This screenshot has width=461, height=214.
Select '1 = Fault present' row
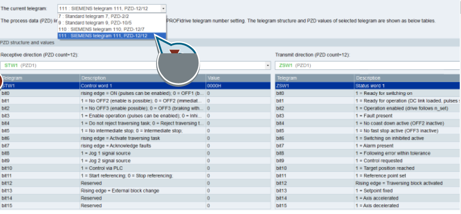click(368, 116)
